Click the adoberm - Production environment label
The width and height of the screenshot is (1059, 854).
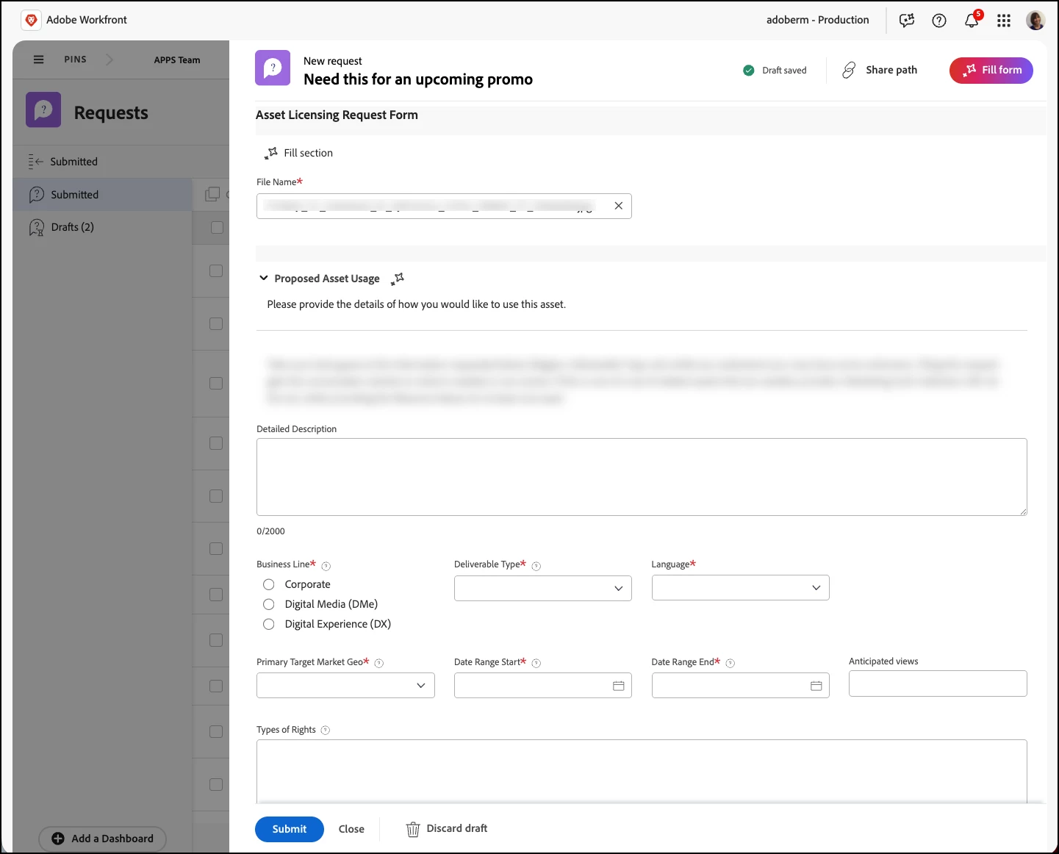point(817,20)
